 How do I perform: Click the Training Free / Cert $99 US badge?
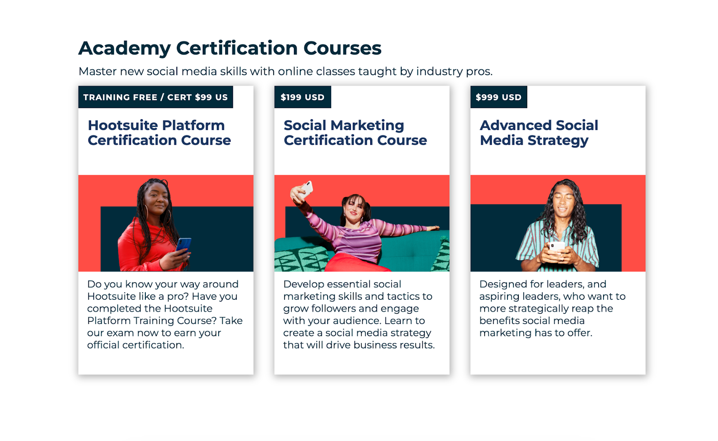(x=156, y=97)
